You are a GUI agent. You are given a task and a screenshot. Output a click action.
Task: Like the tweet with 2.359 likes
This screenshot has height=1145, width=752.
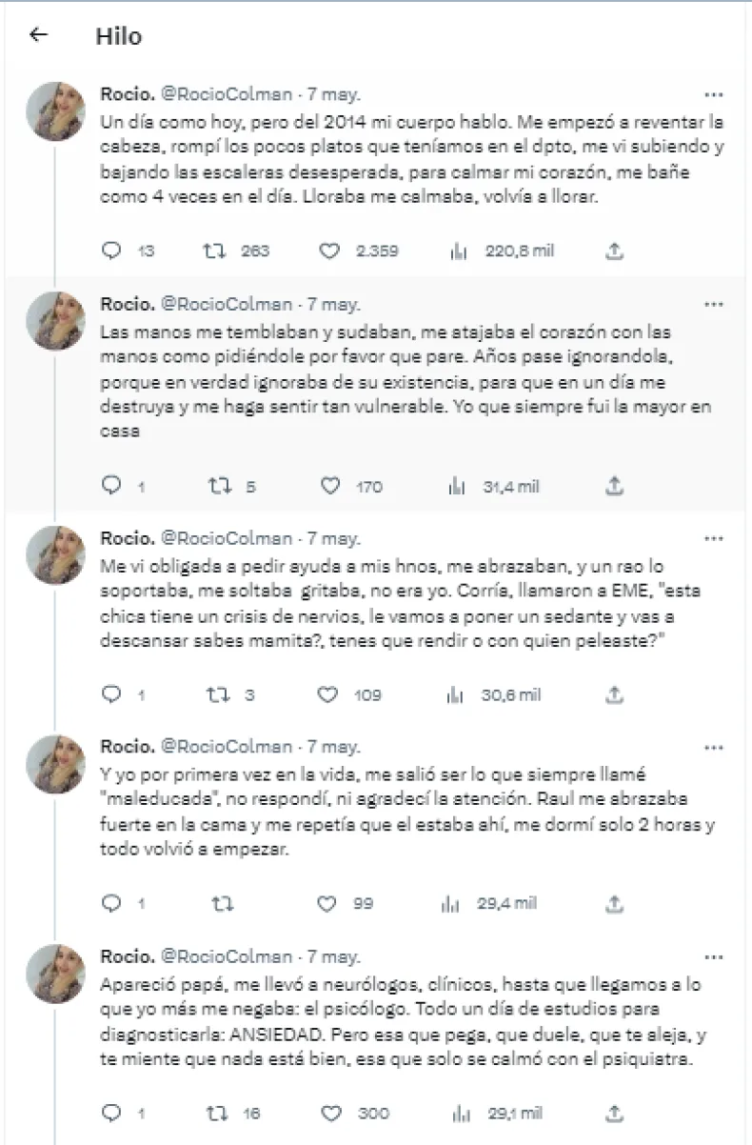point(329,251)
